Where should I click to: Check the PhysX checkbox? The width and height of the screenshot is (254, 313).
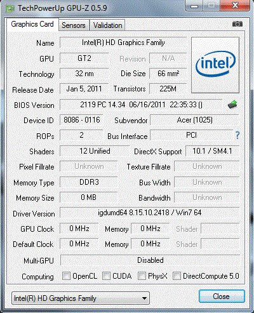pos(142,276)
